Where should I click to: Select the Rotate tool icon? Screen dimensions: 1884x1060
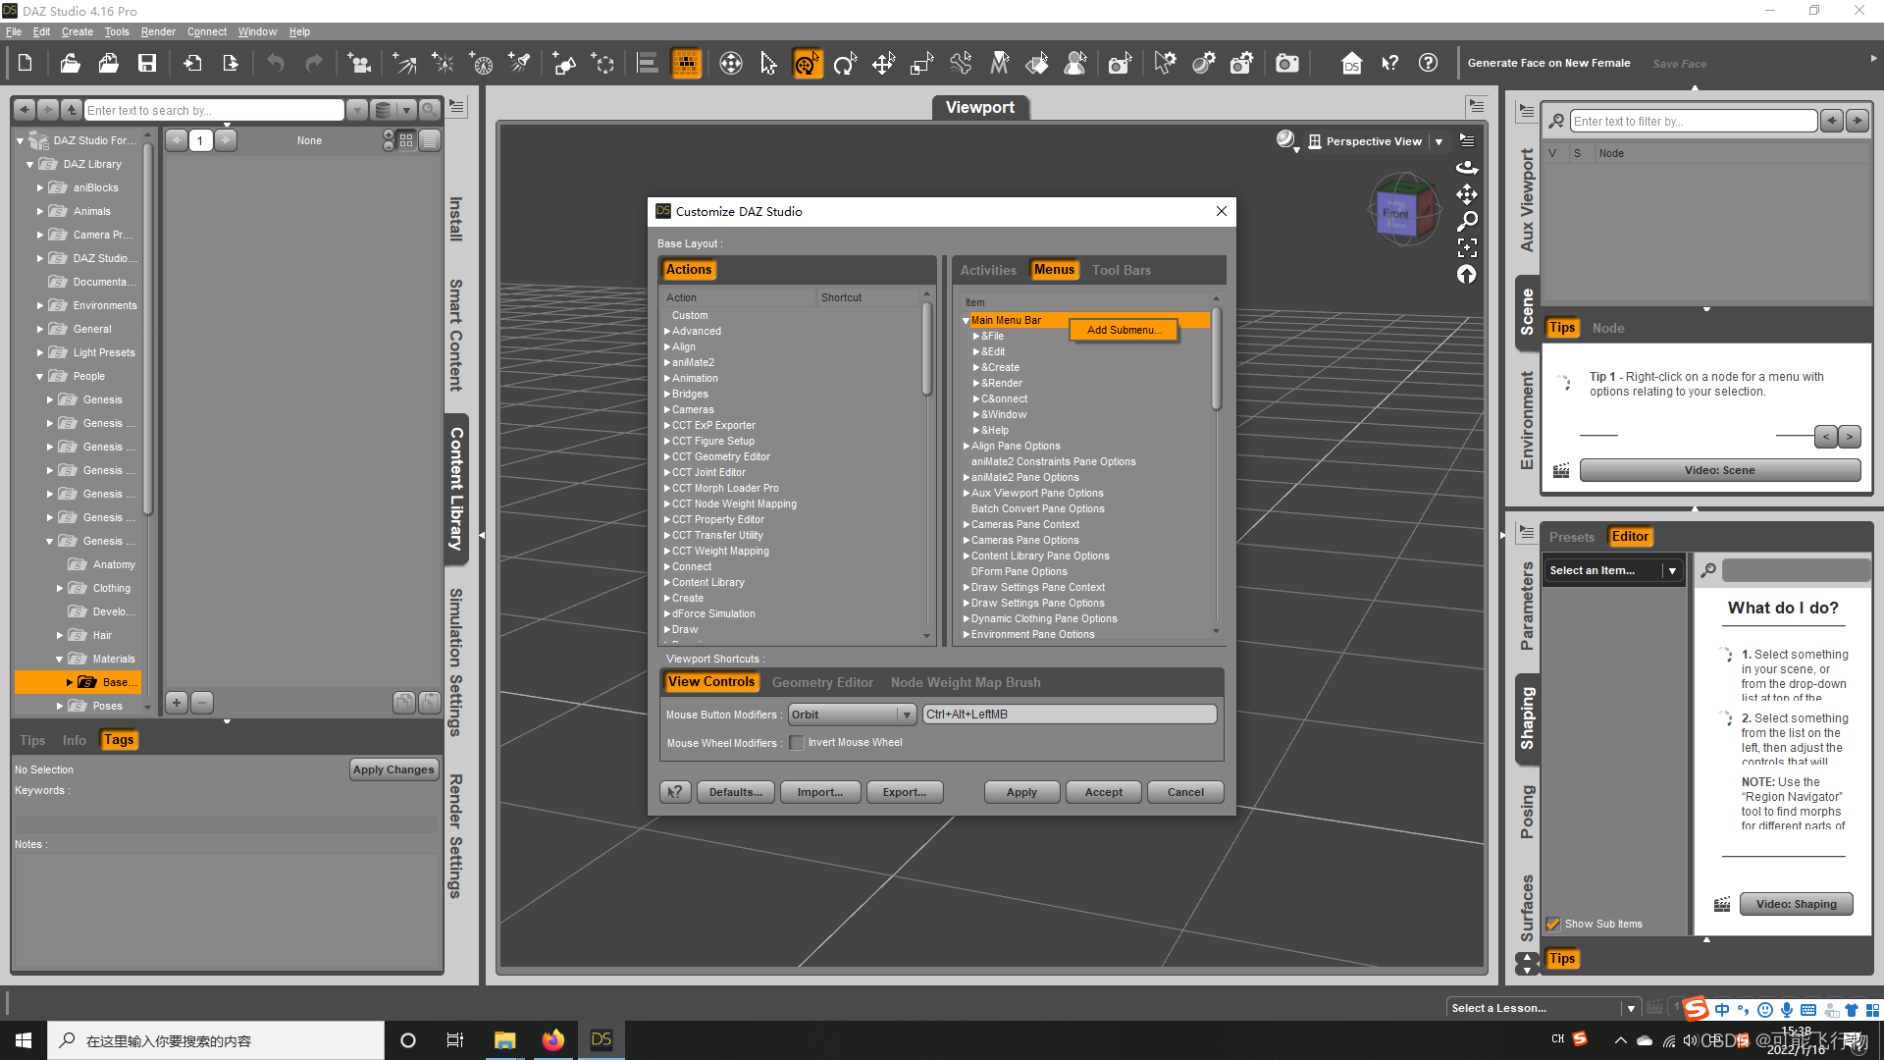coord(845,64)
